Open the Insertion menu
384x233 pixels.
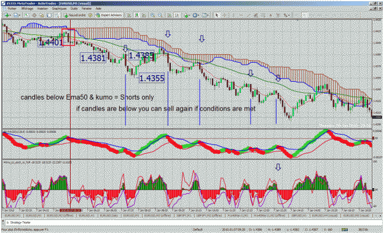(42, 9)
